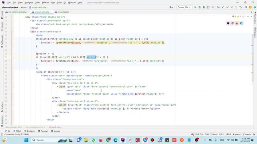The height and width of the screenshot is (144, 257).
Task: Click the Git Update Project arrow icon
Action: (223, 7)
